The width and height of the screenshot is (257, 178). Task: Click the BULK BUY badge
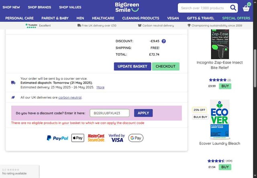[200, 117]
